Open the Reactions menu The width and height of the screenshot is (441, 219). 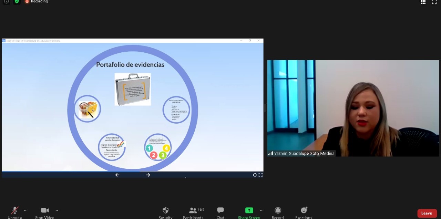click(304, 210)
